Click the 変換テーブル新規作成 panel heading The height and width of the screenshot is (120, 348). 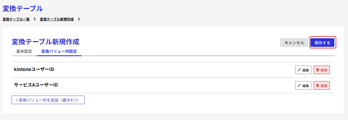coord(45,42)
